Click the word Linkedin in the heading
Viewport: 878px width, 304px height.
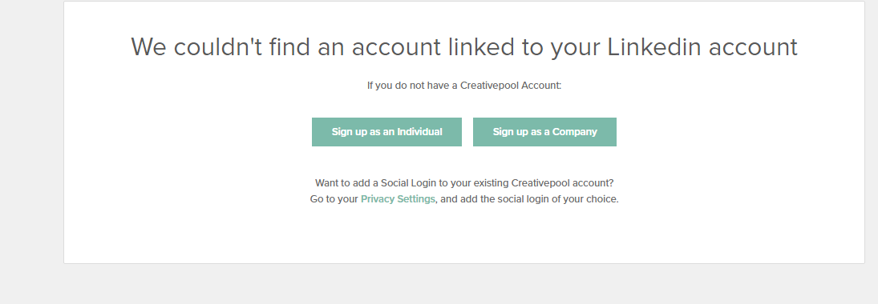654,47
